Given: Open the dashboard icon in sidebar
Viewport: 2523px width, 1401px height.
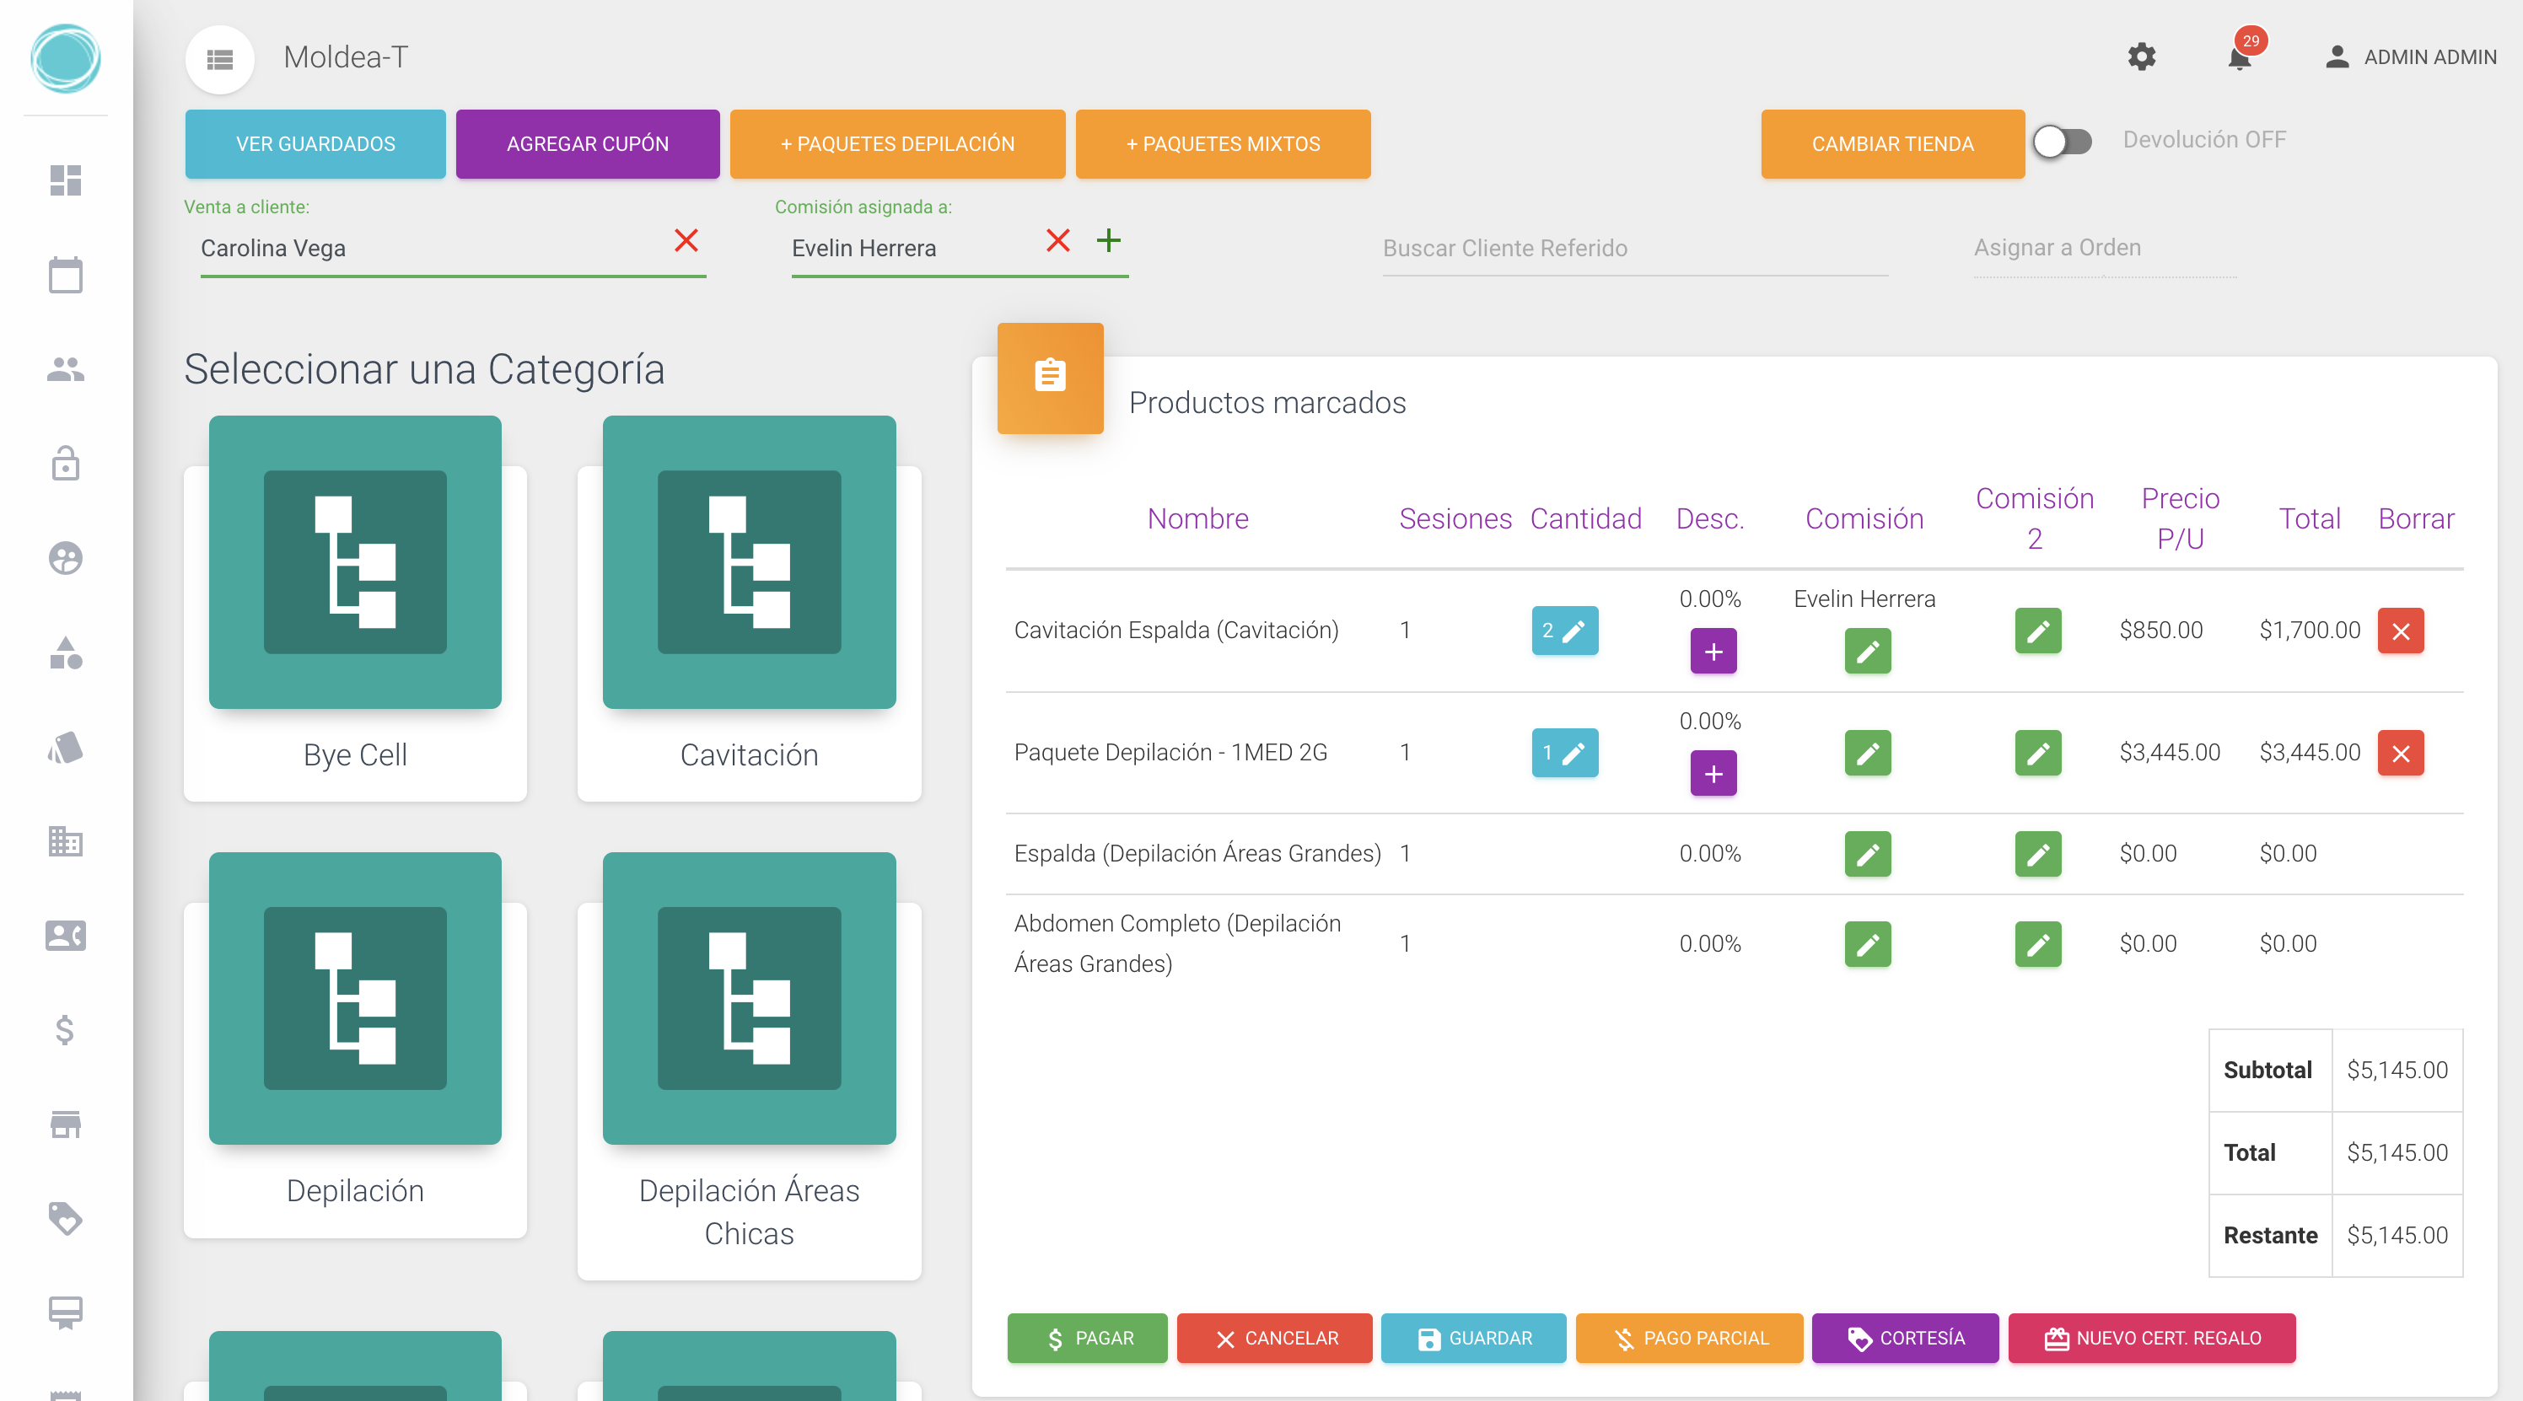Looking at the screenshot, I should click(x=66, y=181).
